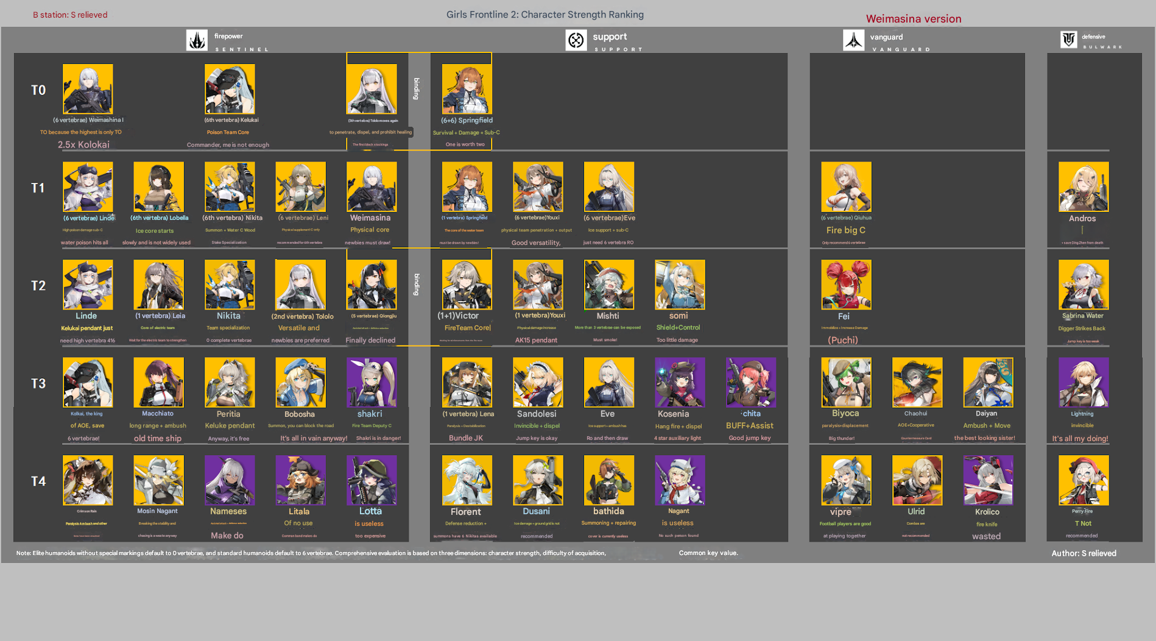Click the T1 tier label
The image size is (1156, 641).
click(38, 188)
